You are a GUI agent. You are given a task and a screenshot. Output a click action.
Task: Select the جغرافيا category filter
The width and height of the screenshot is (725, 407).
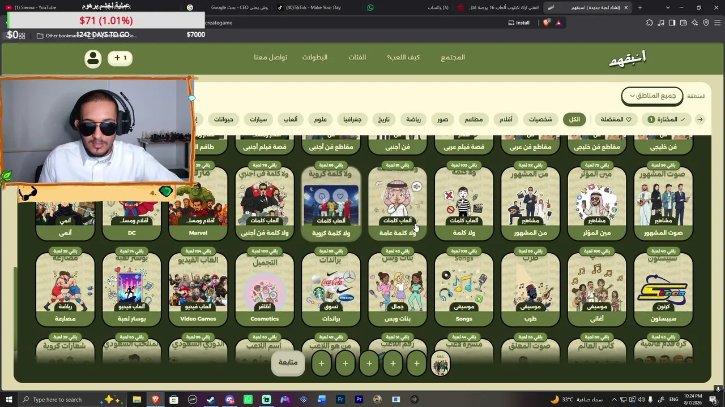point(352,119)
